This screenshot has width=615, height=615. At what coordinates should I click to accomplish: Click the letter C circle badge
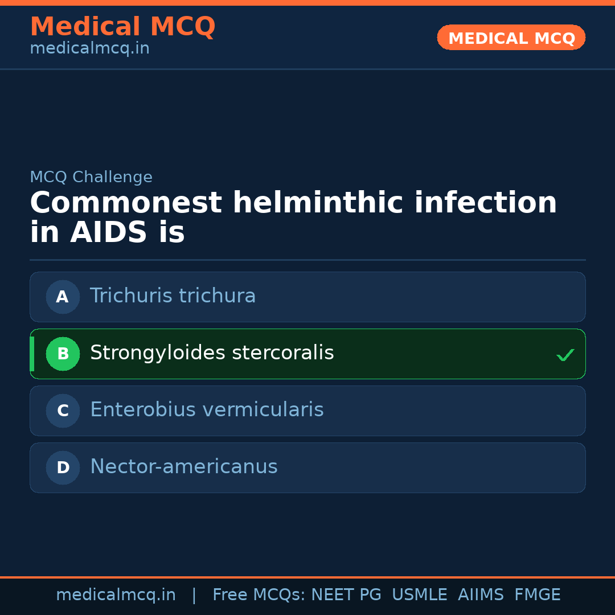tap(63, 411)
